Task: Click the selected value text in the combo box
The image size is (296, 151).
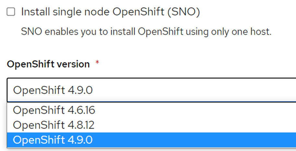Action: 53,90
